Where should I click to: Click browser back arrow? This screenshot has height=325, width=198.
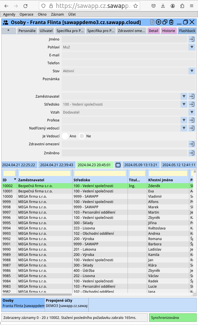(6, 6)
